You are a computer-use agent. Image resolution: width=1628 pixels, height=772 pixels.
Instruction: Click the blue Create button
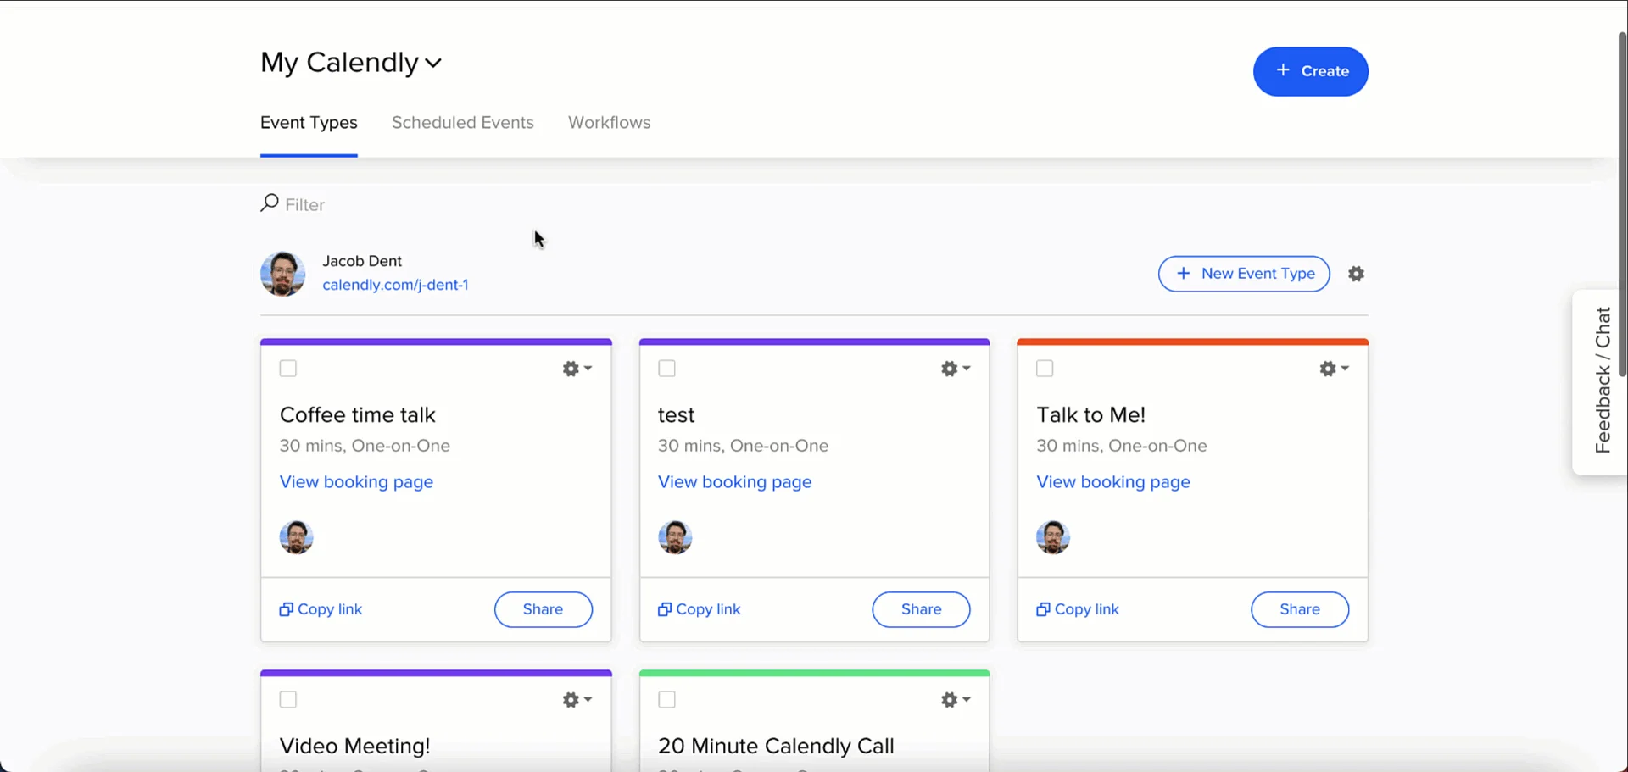click(1311, 71)
